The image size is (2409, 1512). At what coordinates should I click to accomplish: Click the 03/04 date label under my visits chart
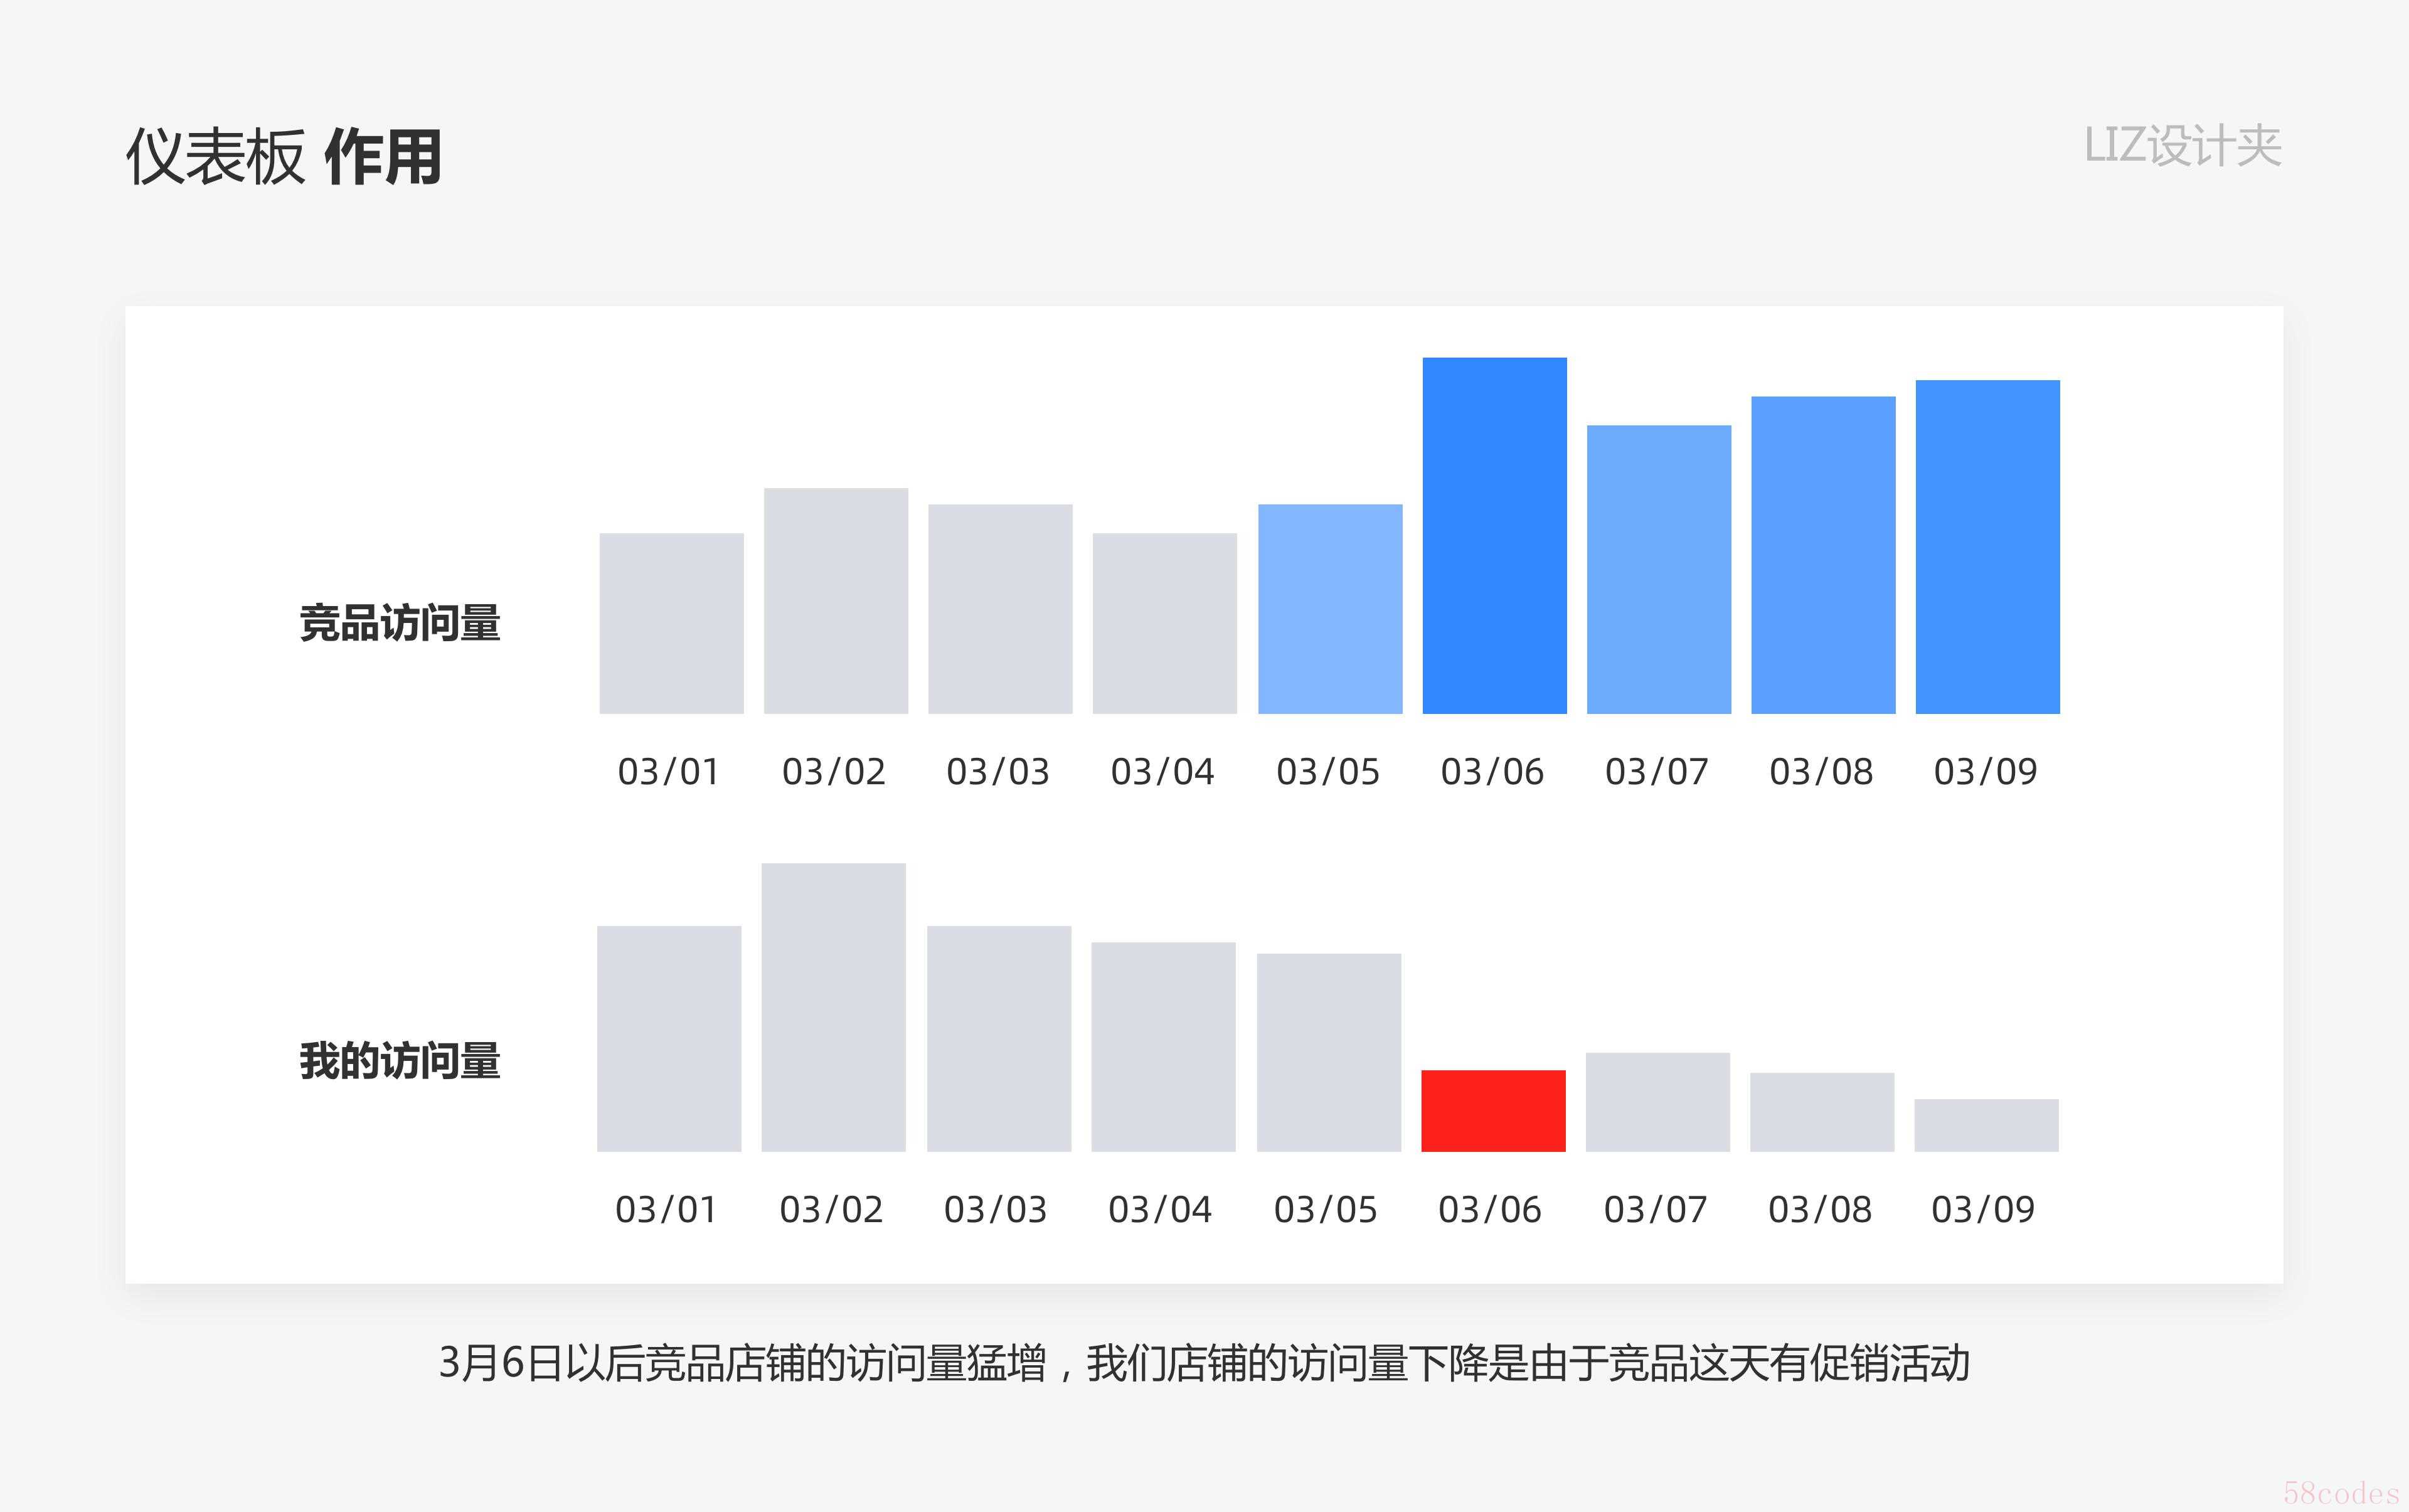point(1159,1210)
